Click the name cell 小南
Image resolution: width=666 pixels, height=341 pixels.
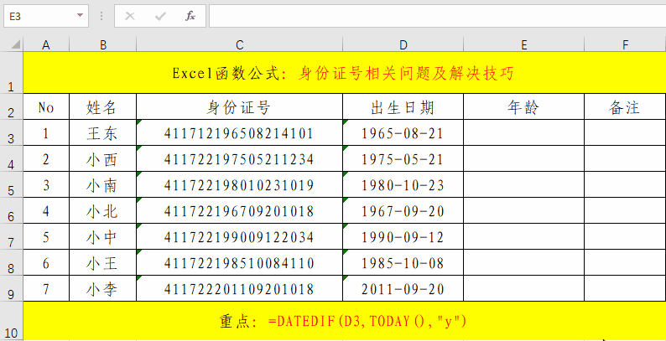103,184
